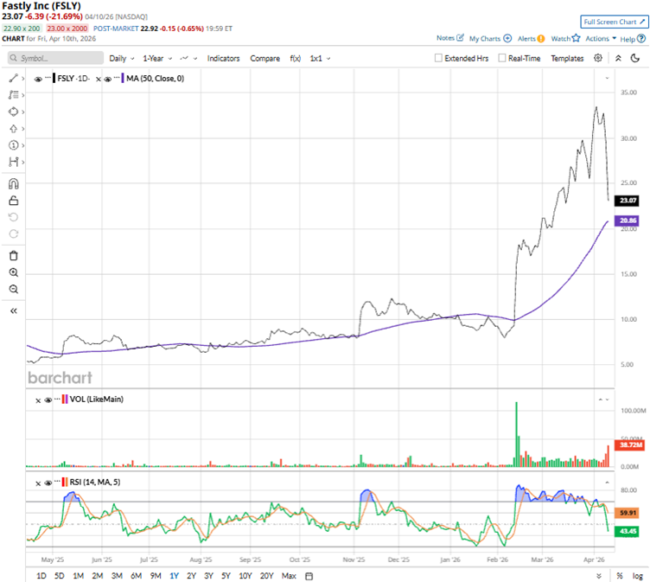This screenshot has width=650, height=582.
Task: Open the Actions dropdown menu
Action: (601, 38)
